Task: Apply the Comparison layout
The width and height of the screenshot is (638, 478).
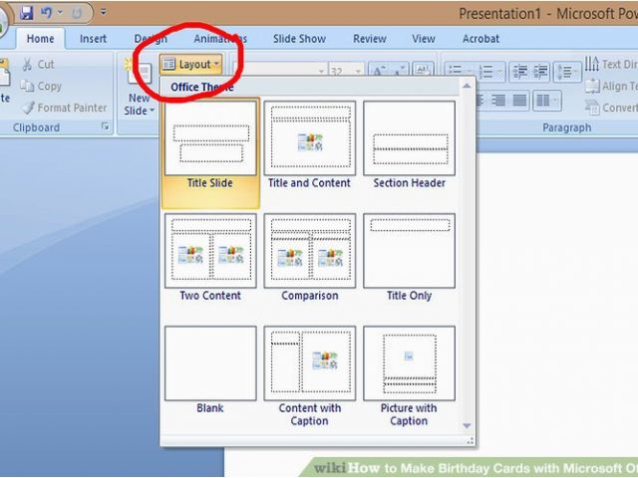Action: point(310,258)
